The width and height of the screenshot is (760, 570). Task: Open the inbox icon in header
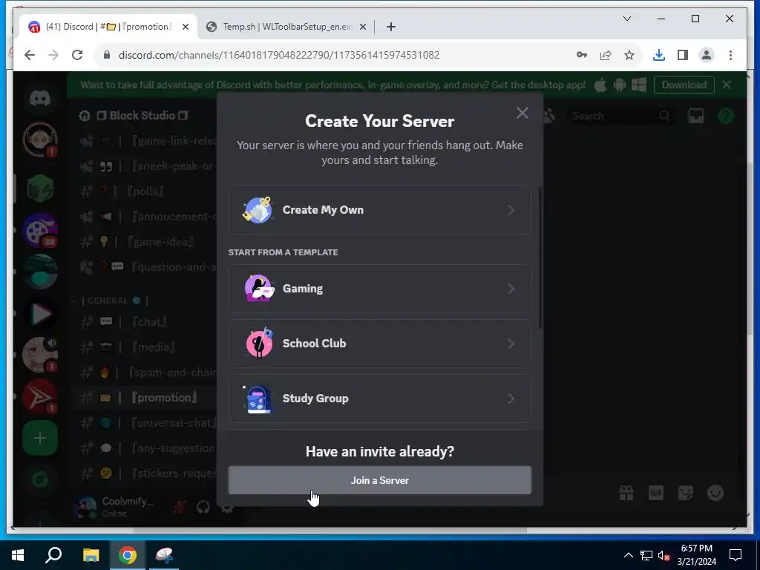tap(696, 116)
